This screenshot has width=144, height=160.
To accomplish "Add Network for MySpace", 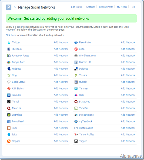I will pyautogui.click(x=61, y=69).
